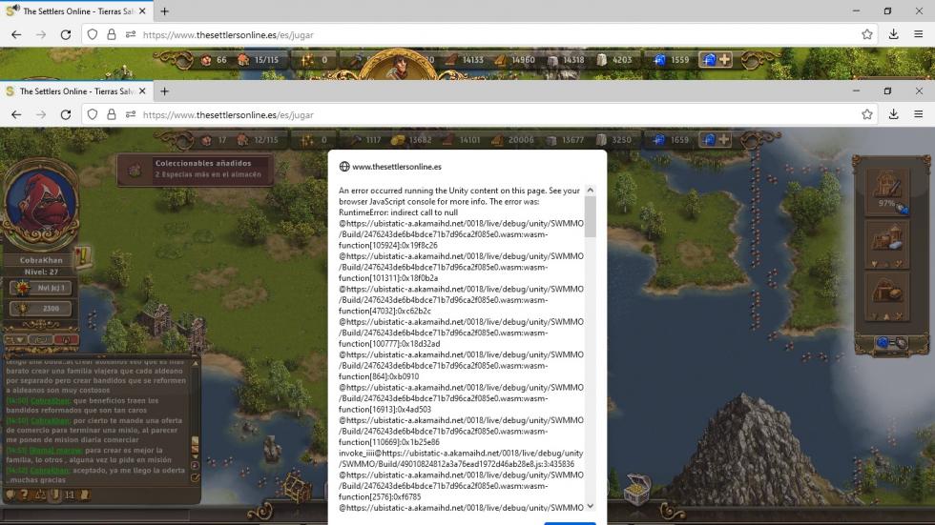Open the yellow exclamation quest alert
This screenshot has height=525, width=935.
click(x=82, y=256)
